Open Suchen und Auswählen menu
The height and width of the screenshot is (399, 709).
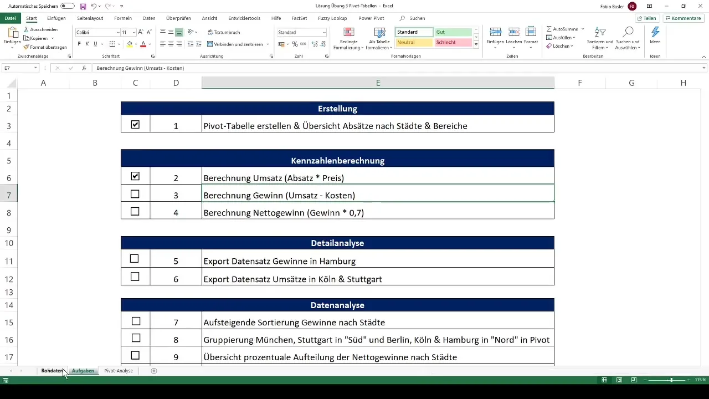[628, 38]
